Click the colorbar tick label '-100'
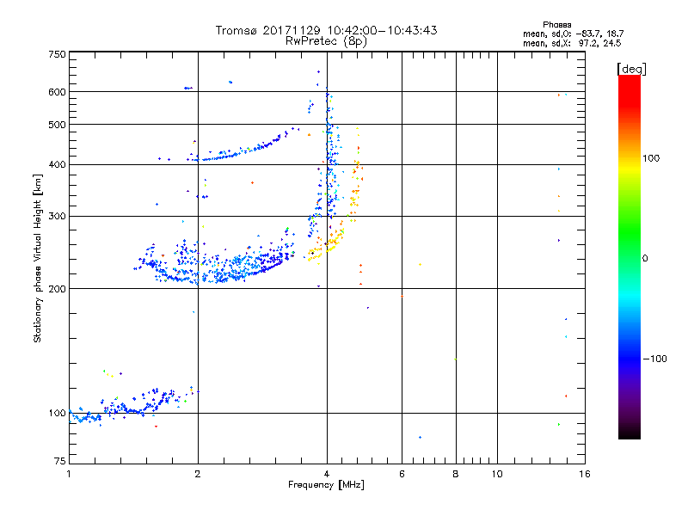The height and width of the screenshot is (516, 688). [654, 359]
